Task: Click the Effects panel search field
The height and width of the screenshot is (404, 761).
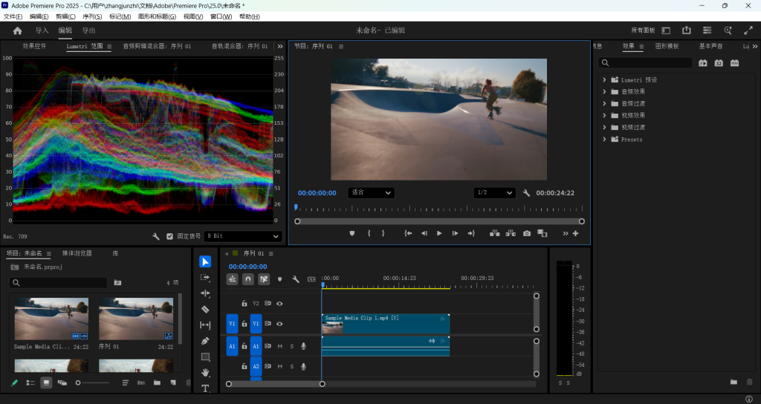Action: pyautogui.click(x=646, y=62)
